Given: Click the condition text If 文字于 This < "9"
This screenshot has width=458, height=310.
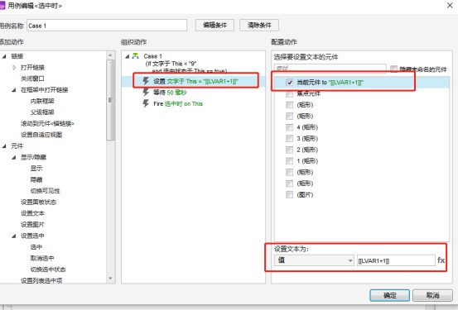Looking at the screenshot, I should 171,64.
